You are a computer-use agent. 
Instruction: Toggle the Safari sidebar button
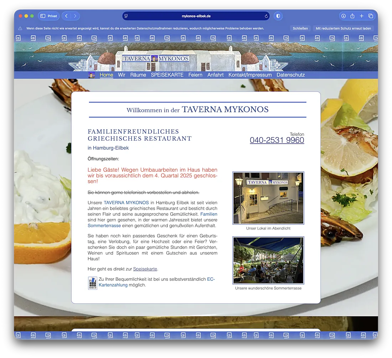click(43, 16)
